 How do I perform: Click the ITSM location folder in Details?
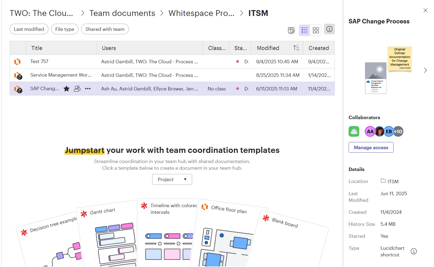(390, 181)
